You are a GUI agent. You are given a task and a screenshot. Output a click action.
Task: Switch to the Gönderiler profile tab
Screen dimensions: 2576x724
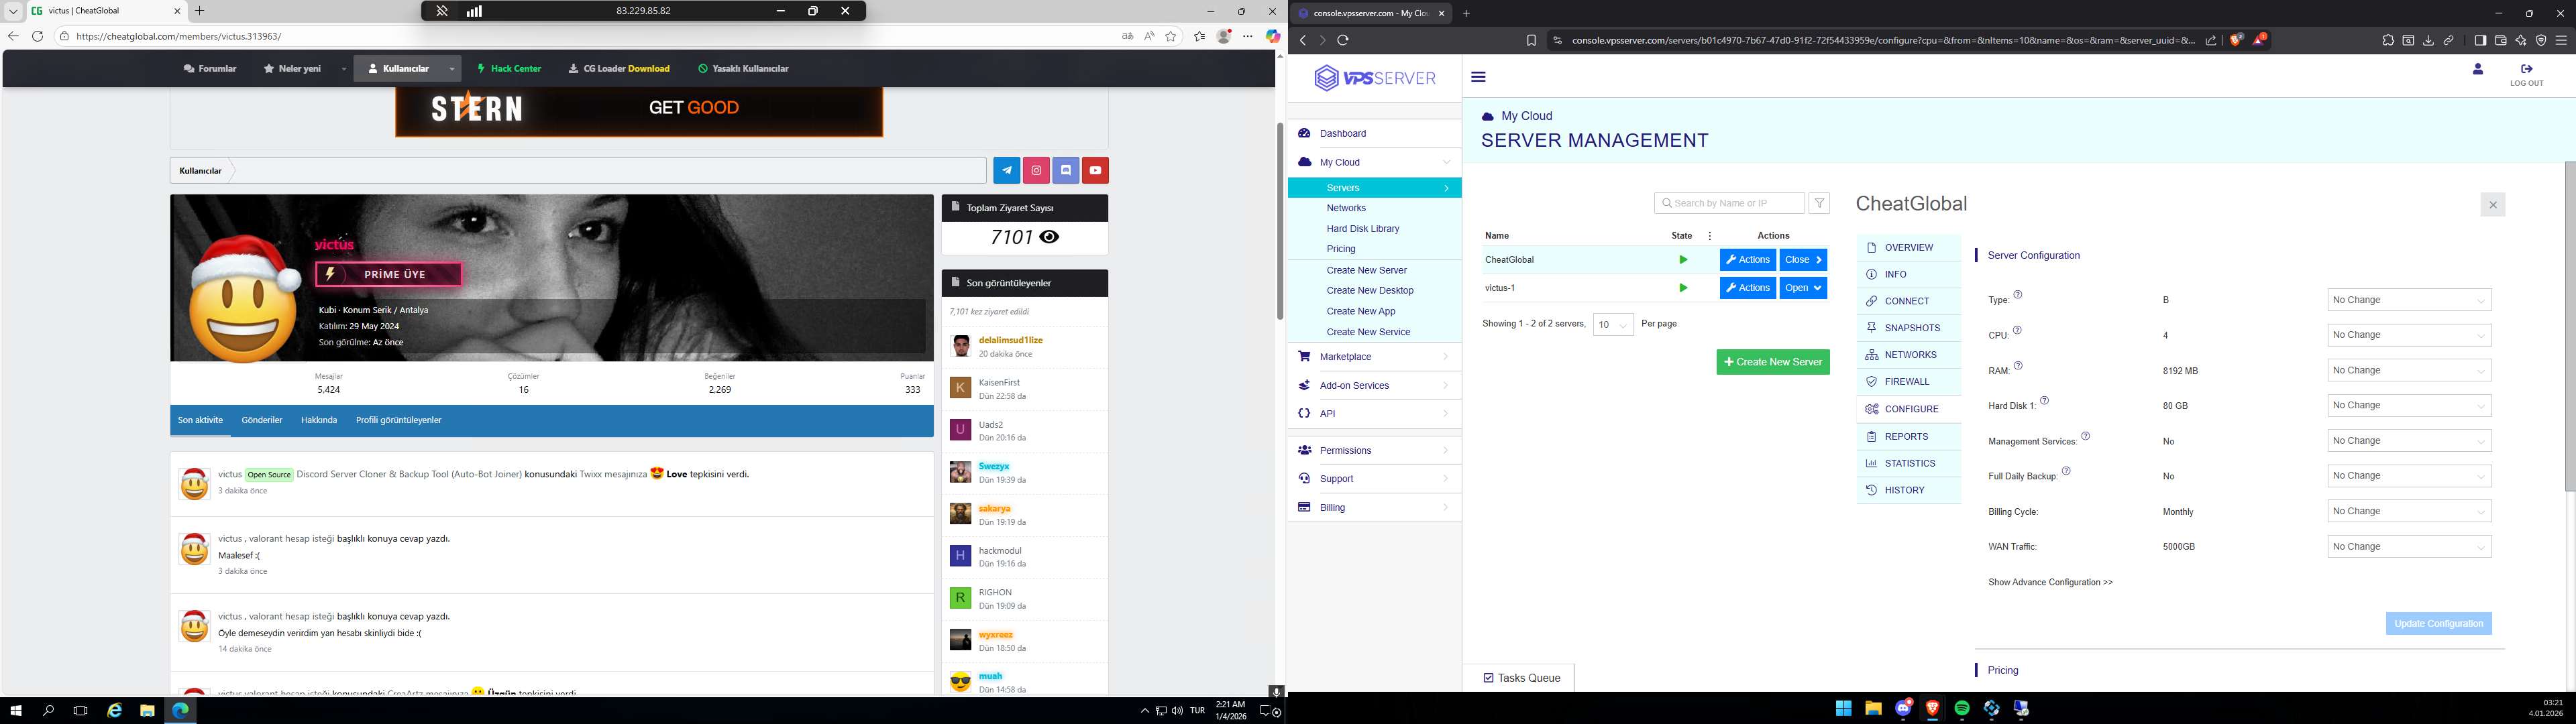tap(262, 420)
